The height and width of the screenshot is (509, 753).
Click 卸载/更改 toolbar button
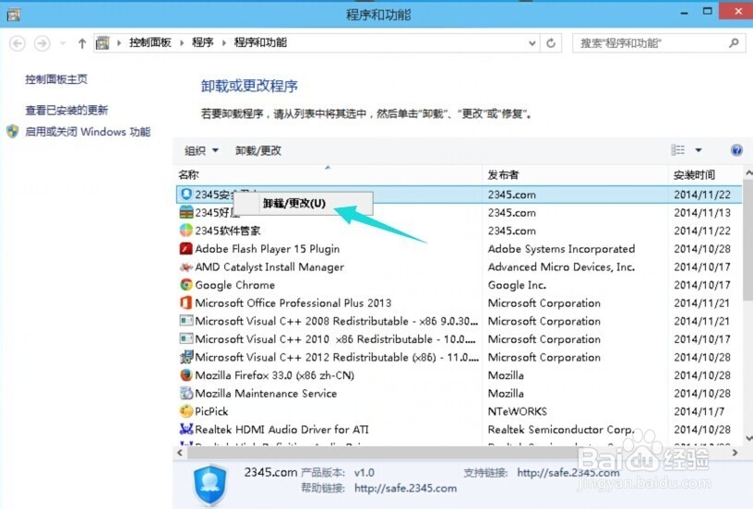(x=257, y=150)
